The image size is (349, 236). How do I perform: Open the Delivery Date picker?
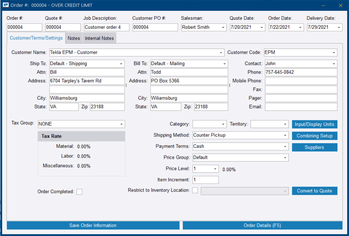coord(339,27)
